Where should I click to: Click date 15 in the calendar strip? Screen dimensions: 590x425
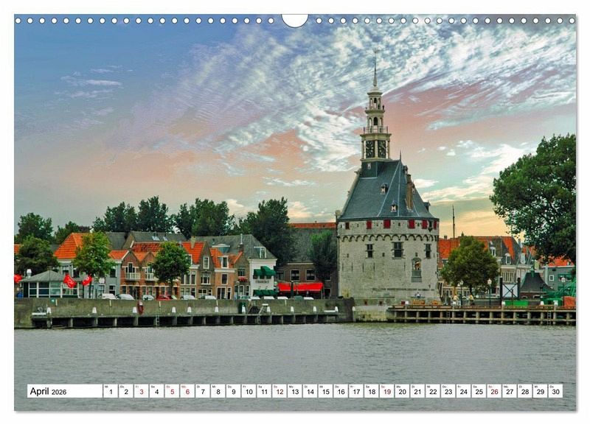(325, 391)
